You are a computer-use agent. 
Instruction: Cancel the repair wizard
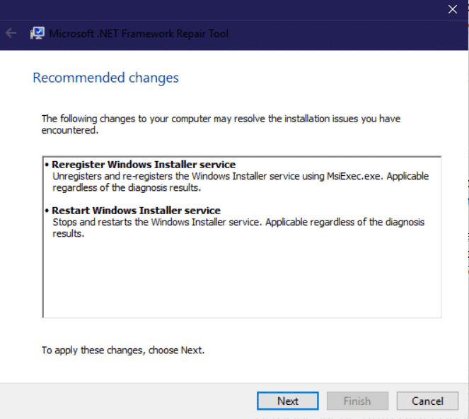[427, 401]
